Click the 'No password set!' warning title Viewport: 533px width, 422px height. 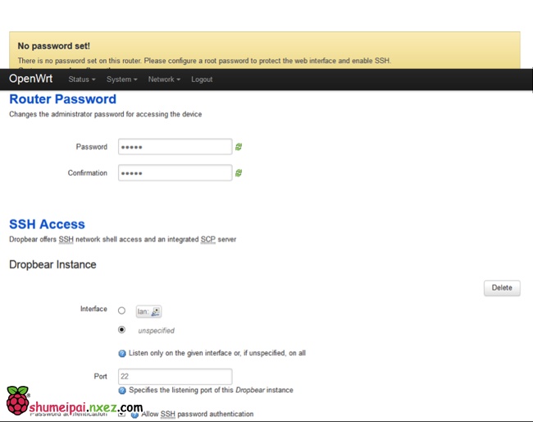53,46
